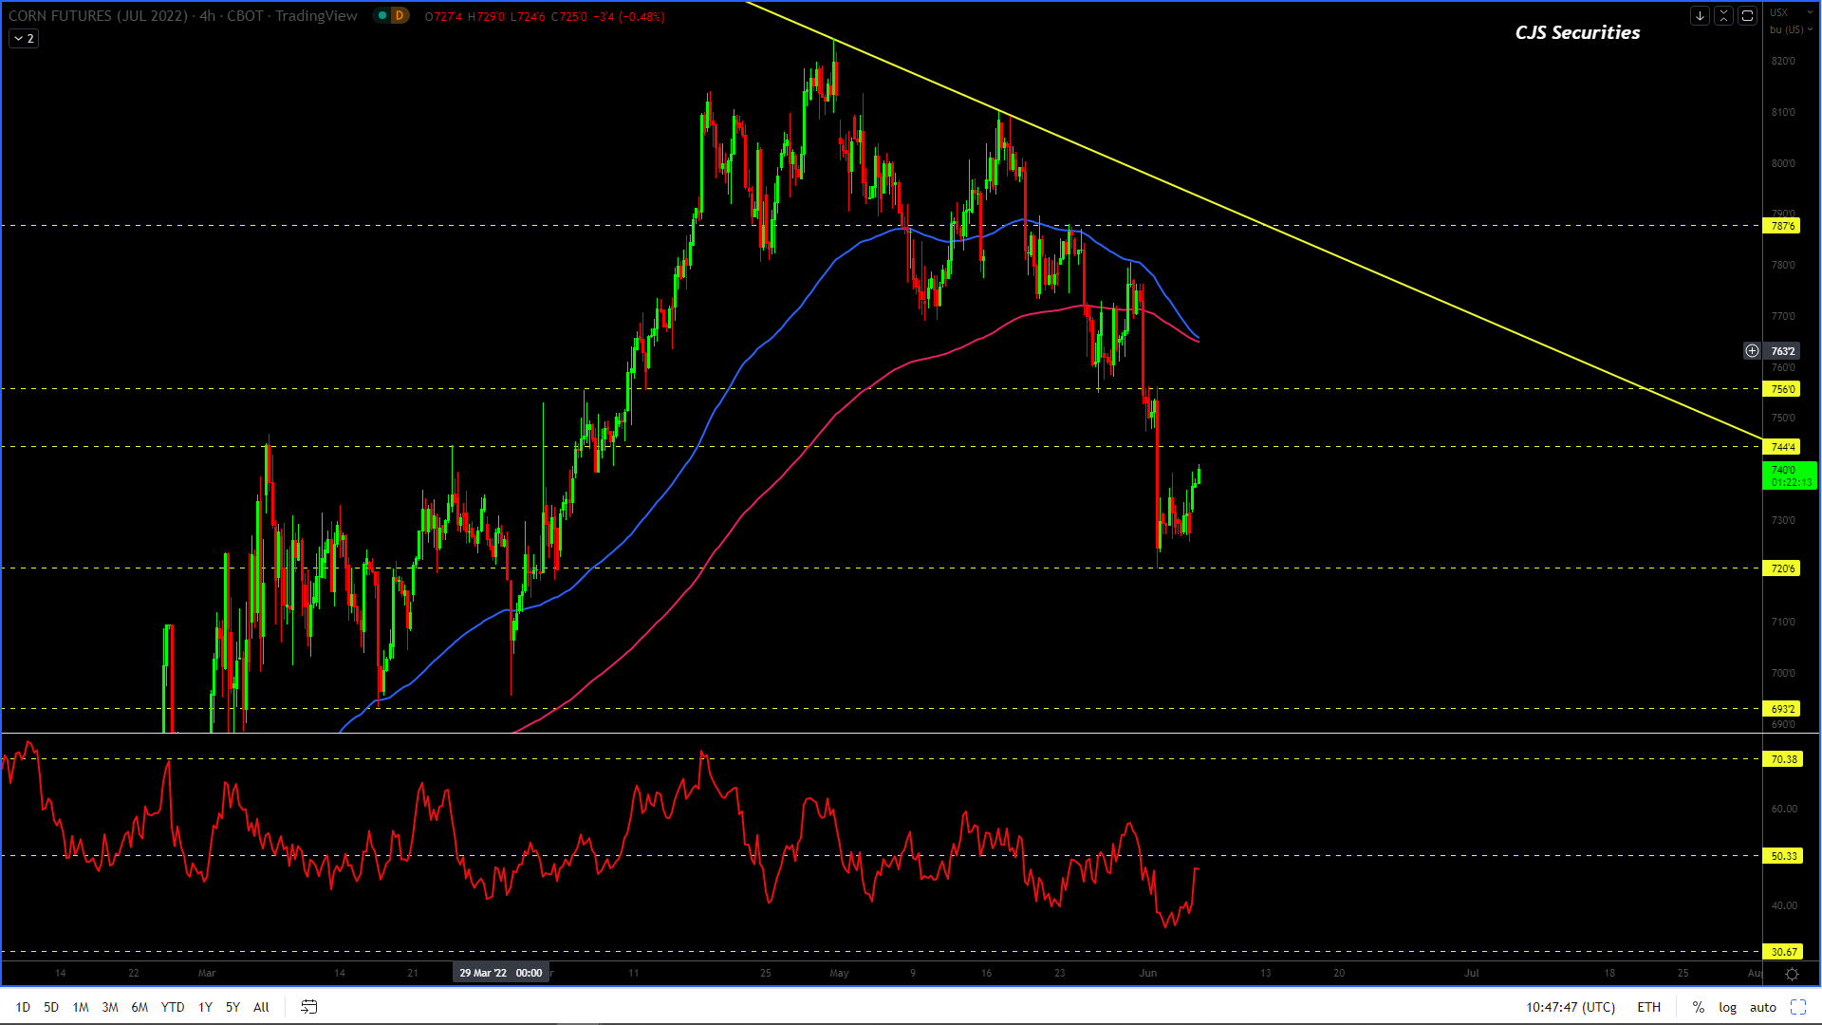Viewport: 1822px width, 1025px height.
Task: Click the collapse pane icon
Action: coord(1723,16)
